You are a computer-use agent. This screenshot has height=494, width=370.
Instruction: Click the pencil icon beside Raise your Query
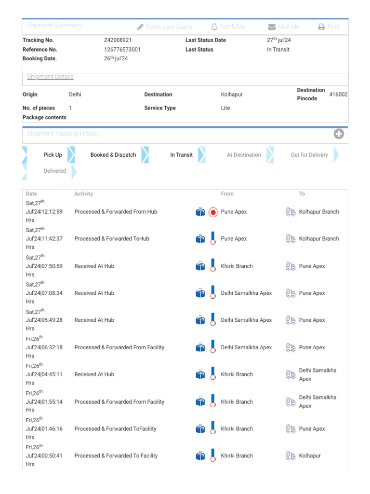coord(140,27)
